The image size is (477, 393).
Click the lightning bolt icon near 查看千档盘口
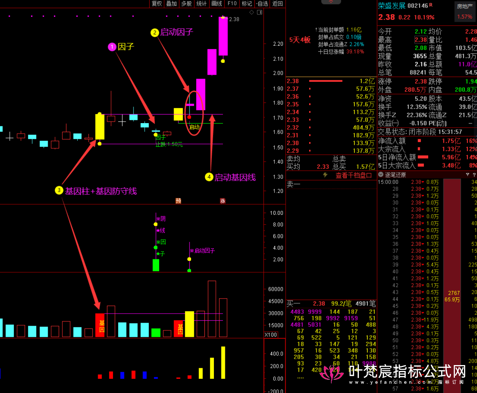[325, 175]
